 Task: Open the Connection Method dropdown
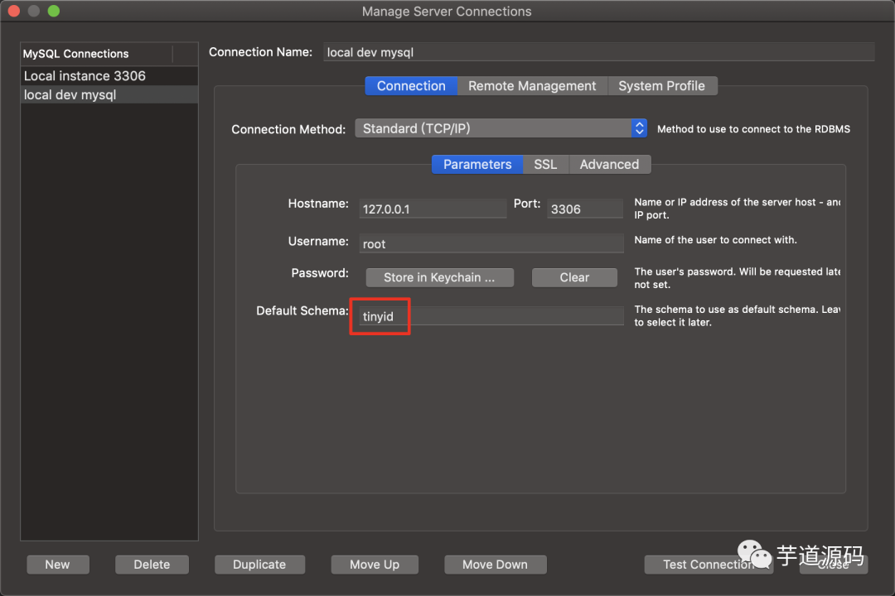(x=501, y=128)
